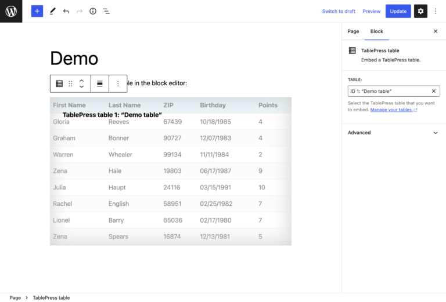Image resolution: width=446 pixels, height=302 pixels.
Task: Open the block toolbar more options
Action: coord(118,83)
